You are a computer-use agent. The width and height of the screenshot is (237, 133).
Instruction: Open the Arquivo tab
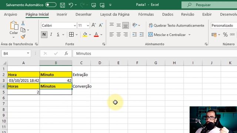[10, 14]
